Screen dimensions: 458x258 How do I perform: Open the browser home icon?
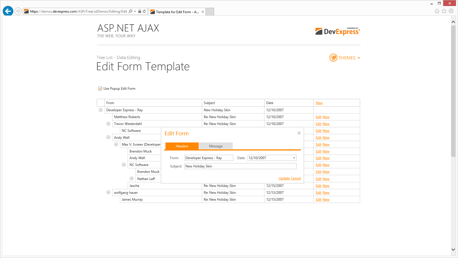click(437, 11)
